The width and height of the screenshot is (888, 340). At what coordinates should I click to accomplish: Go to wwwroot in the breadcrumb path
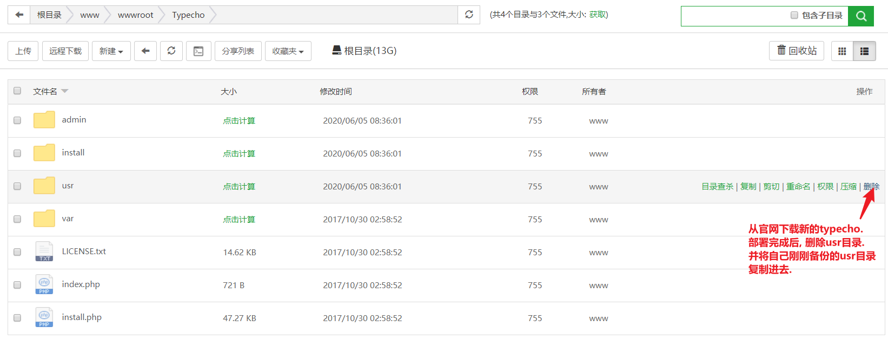pos(136,15)
